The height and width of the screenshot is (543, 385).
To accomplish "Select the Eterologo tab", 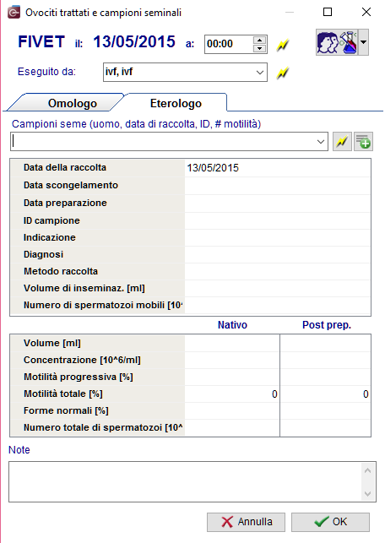I will tap(176, 103).
